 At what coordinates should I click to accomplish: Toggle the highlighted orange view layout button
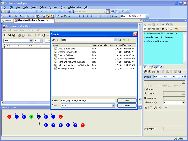108,12
